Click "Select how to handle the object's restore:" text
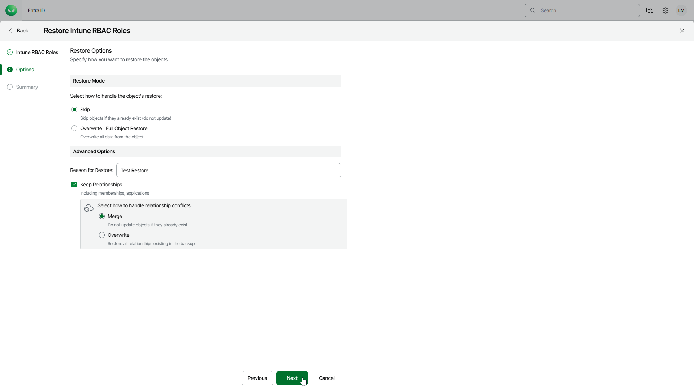This screenshot has height=390, width=694. [x=116, y=96]
